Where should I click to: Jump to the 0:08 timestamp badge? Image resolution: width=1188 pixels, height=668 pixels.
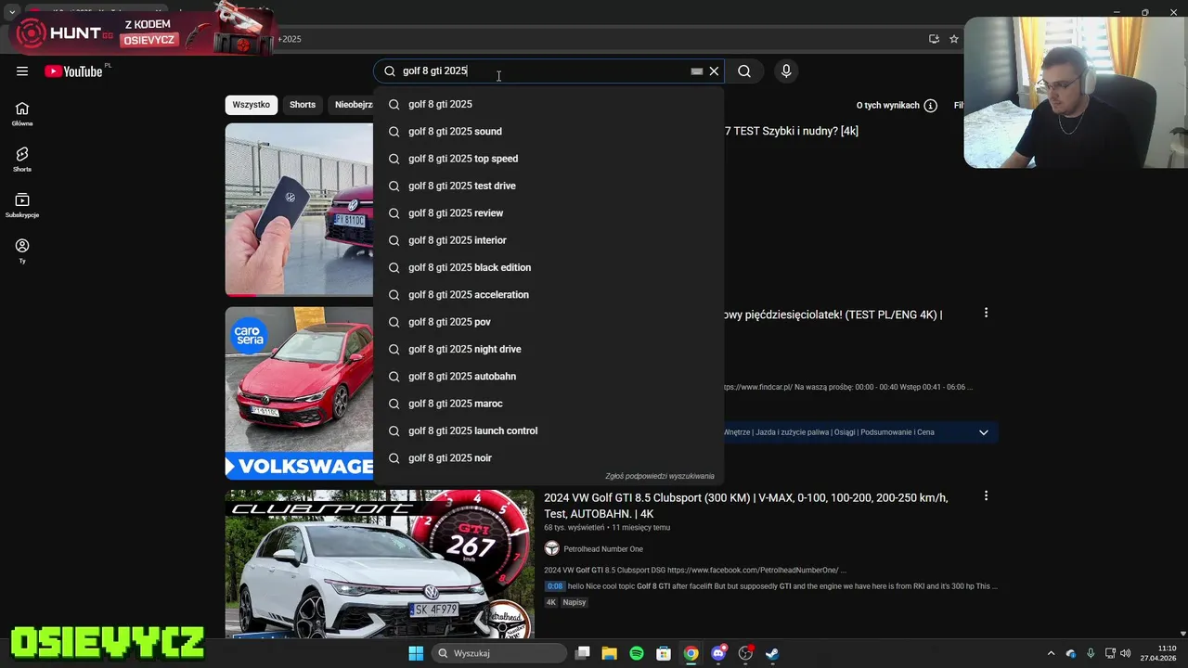(x=554, y=586)
